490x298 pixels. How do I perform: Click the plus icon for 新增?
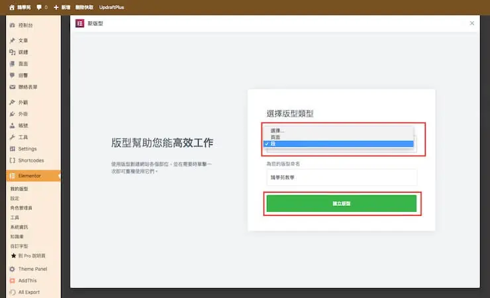click(x=56, y=7)
